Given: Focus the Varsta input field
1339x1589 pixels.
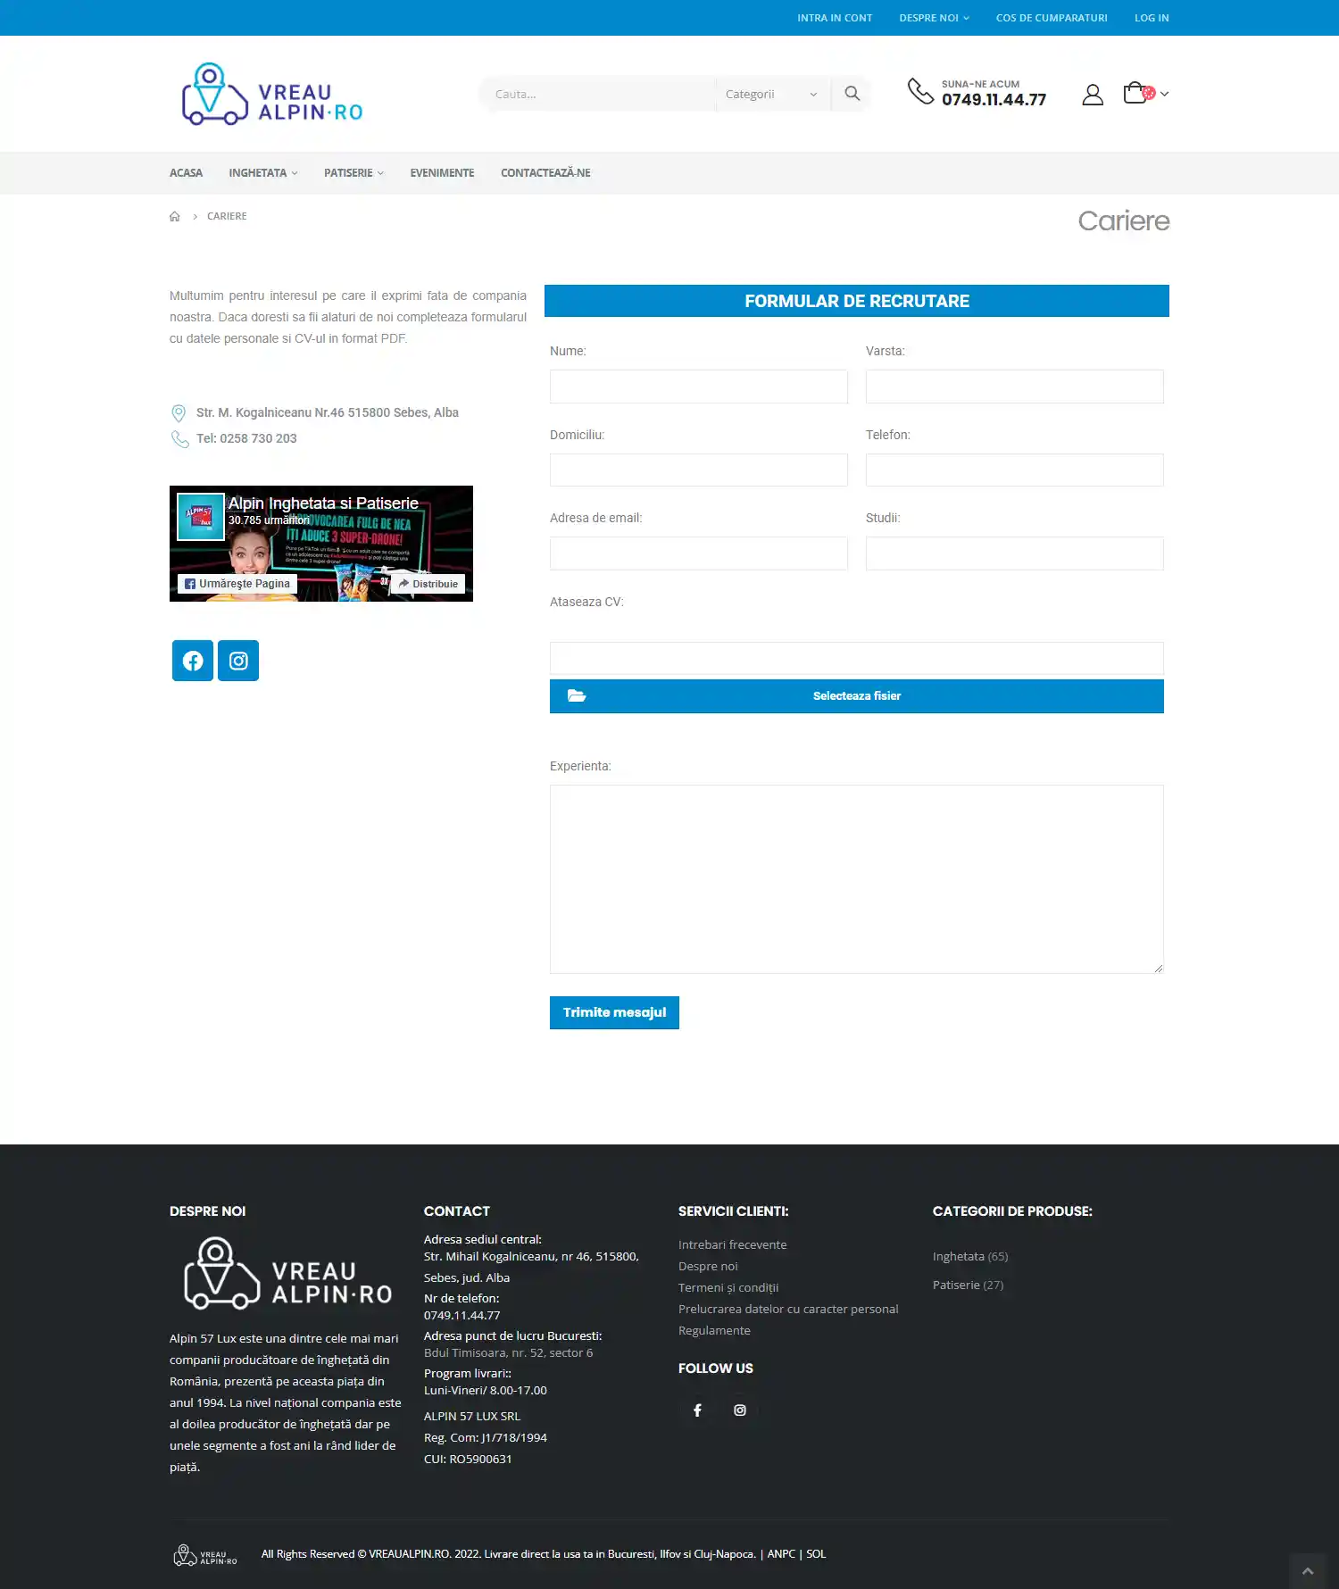Looking at the screenshot, I should pyautogui.click(x=1015, y=387).
